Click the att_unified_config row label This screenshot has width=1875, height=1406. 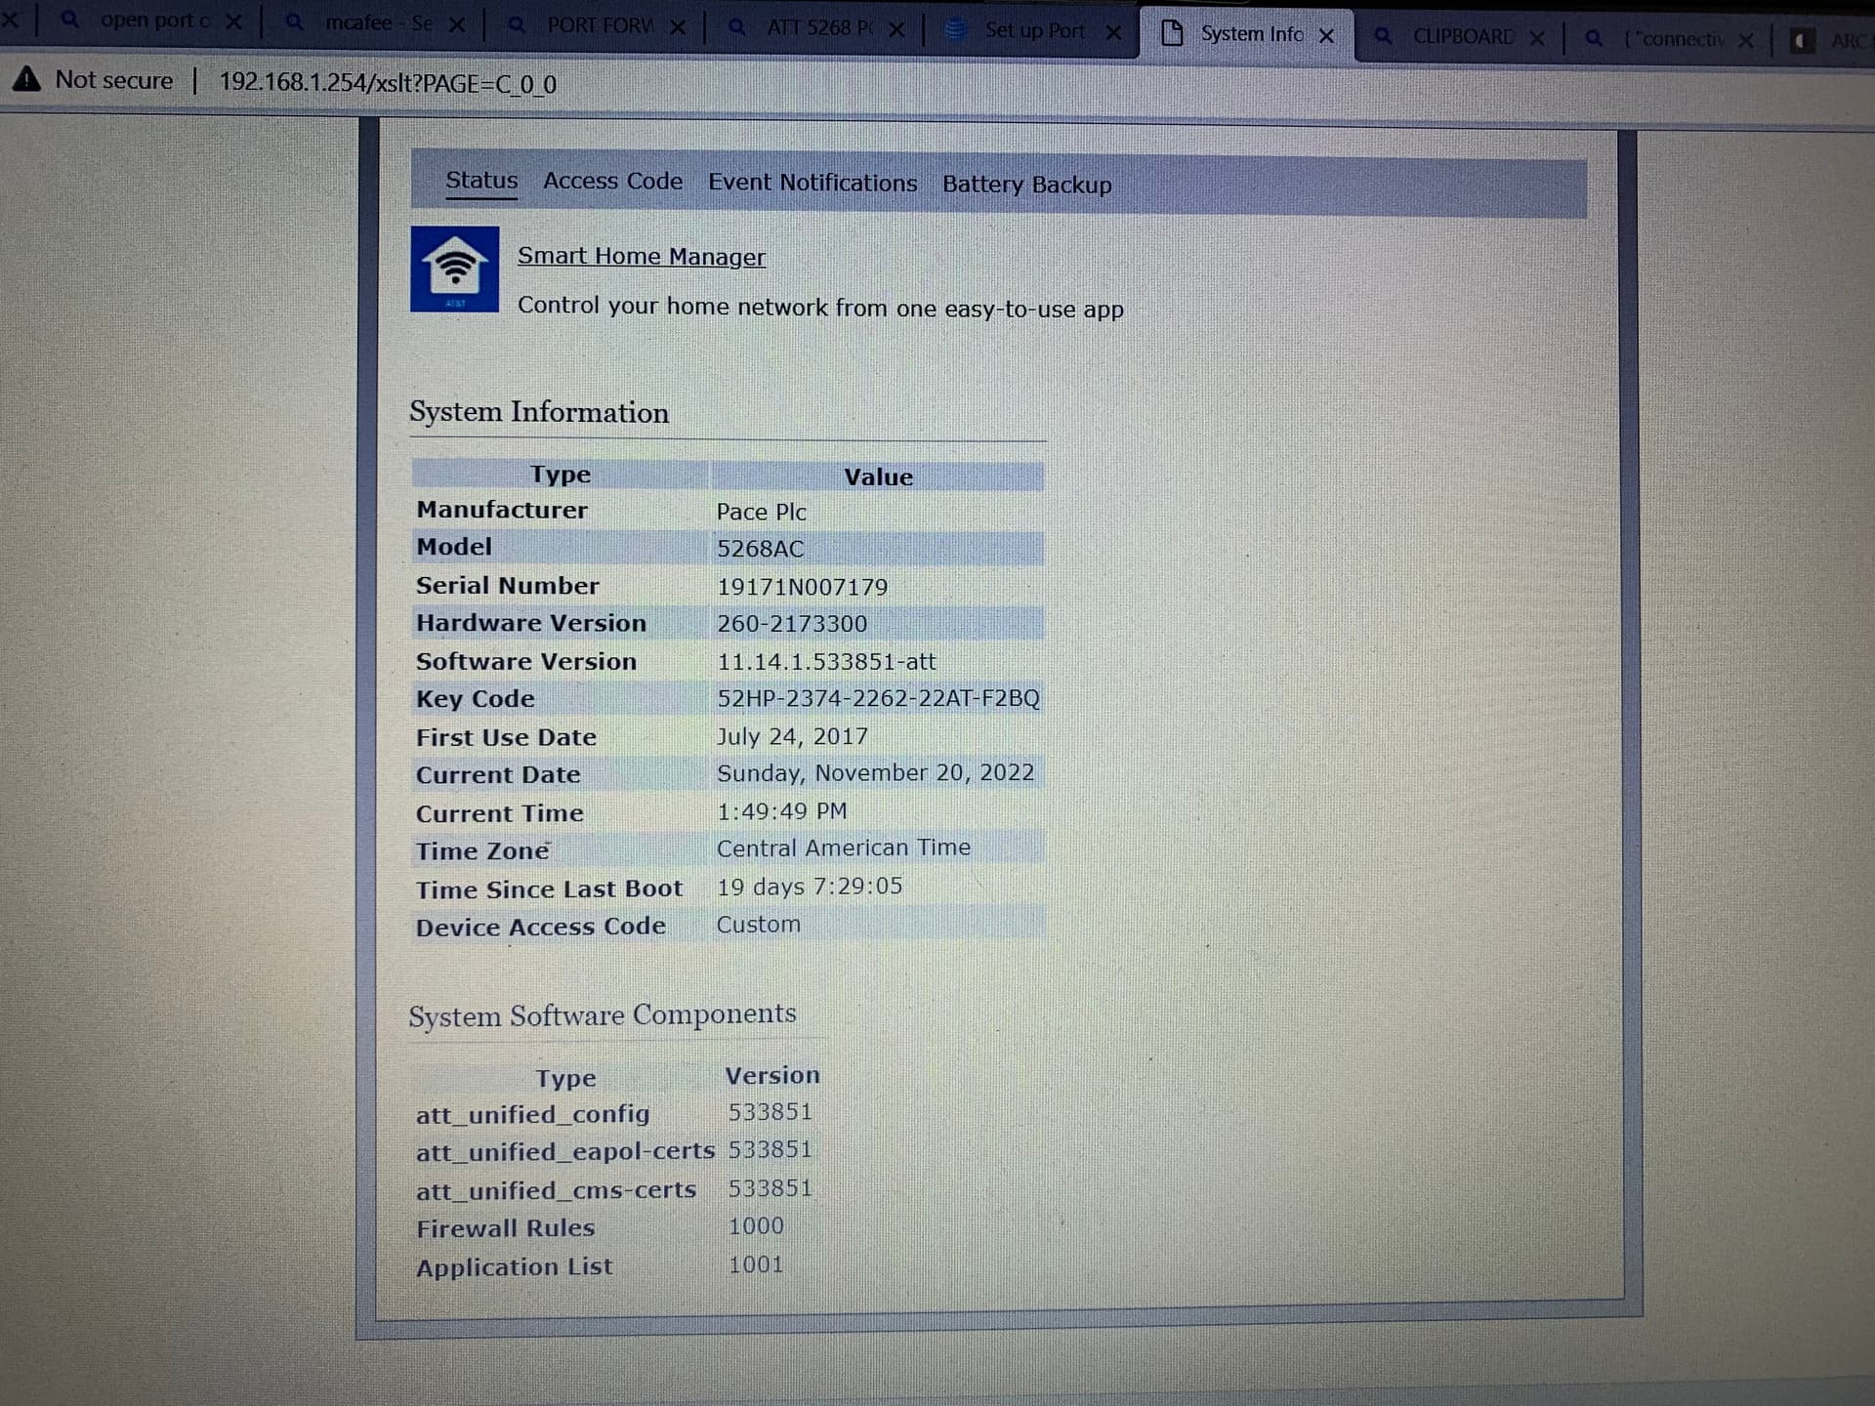point(532,1114)
